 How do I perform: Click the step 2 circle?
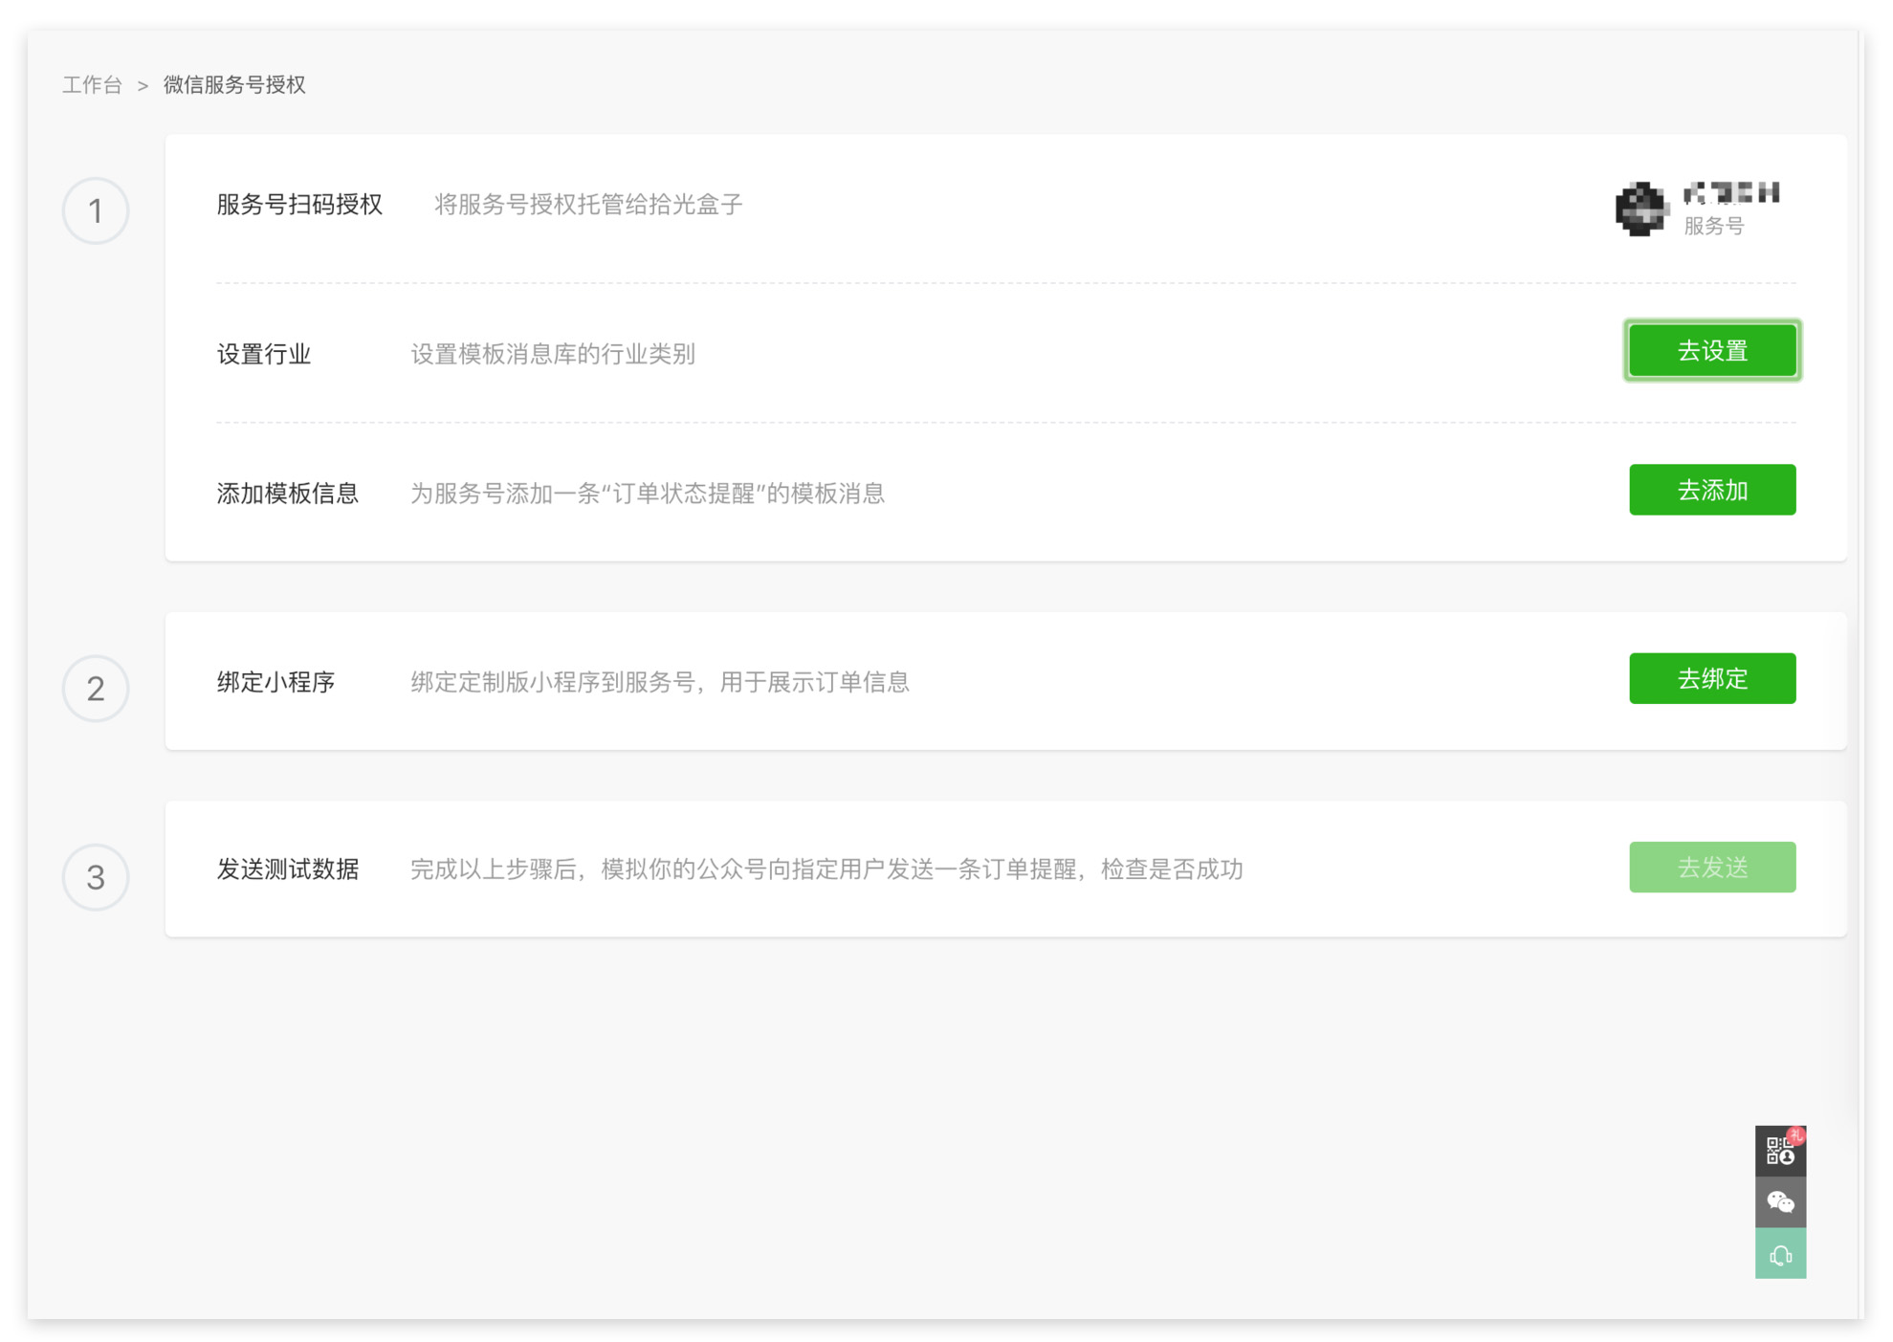pos(96,688)
